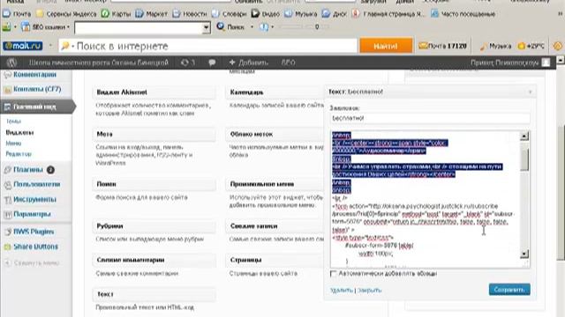Image resolution: width=565 pixels, height=317 pixels.
Task: Select the Текст available widget
Action: click(x=154, y=294)
